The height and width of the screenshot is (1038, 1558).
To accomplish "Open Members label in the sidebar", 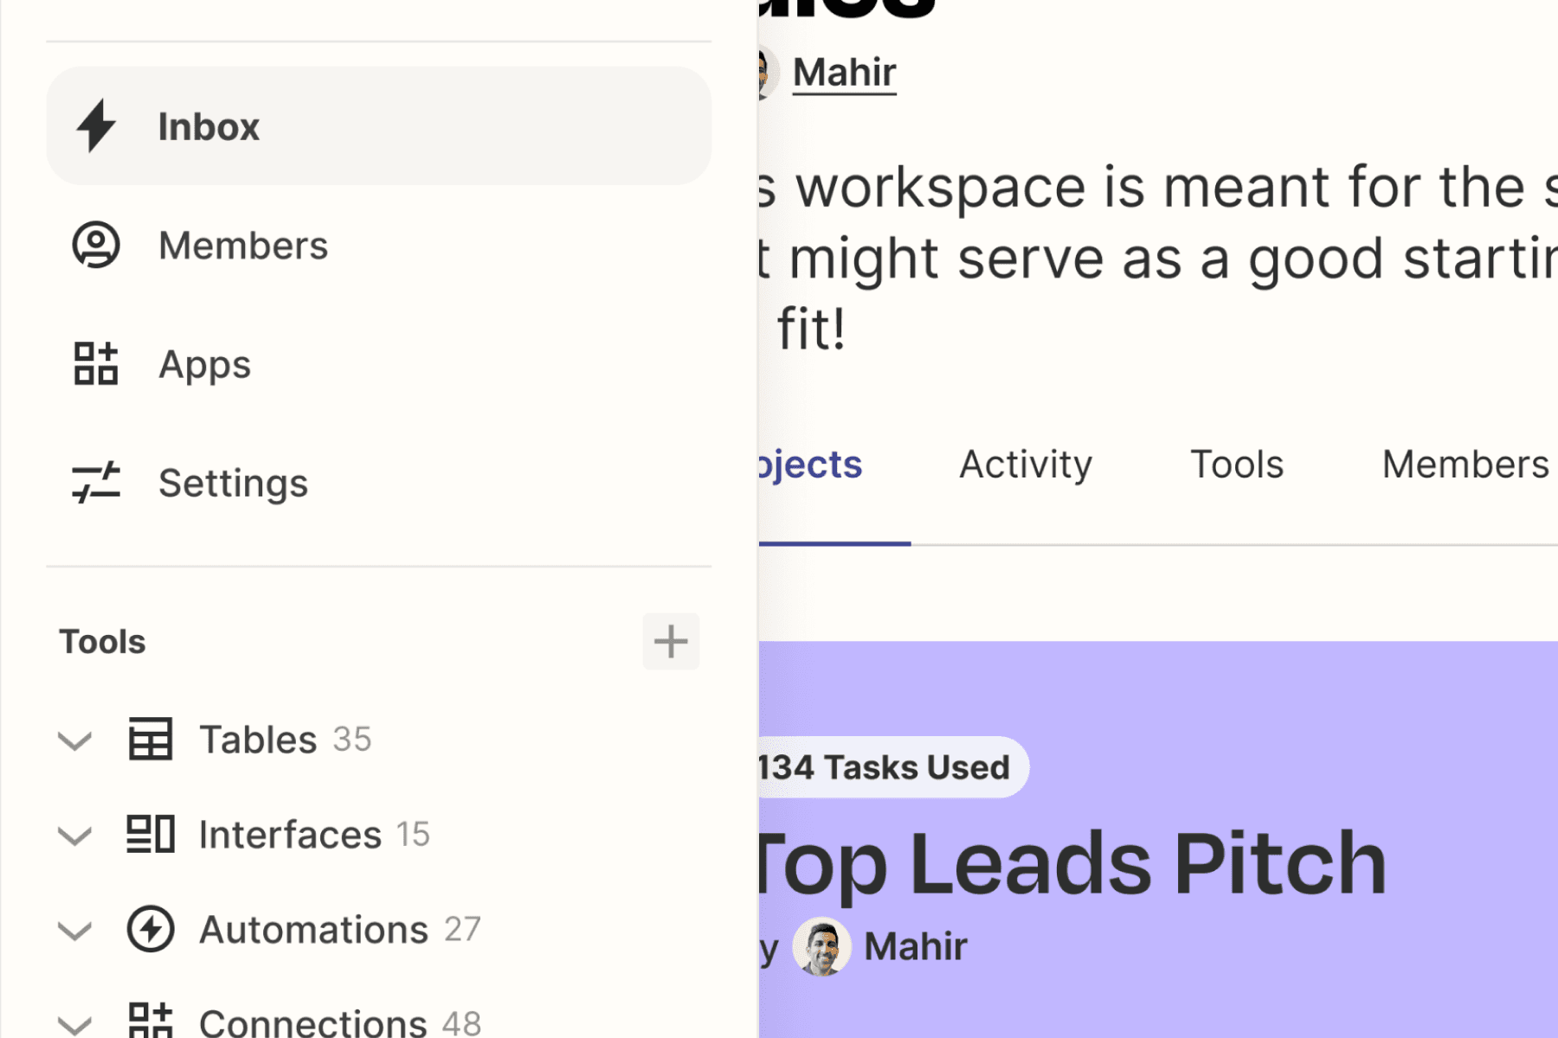I will [243, 246].
